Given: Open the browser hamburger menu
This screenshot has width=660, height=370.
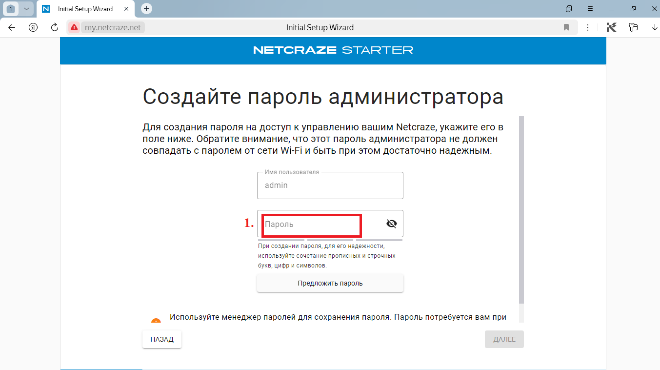Looking at the screenshot, I should (x=590, y=9).
